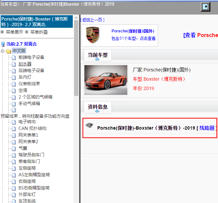
Task: Open 刮水器 in the tree
Action: [x=25, y=64]
